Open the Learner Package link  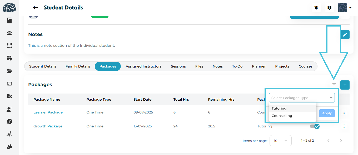pyautogui.click(x=48, y=112)
